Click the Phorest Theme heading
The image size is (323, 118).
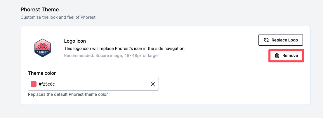[x=40, y=9]
